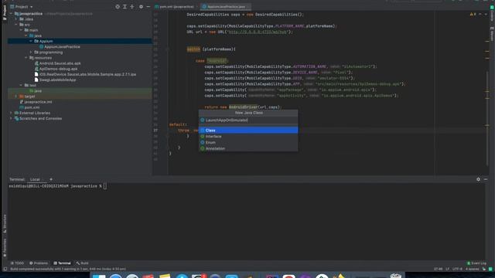This screenshot has width=495, height=278.
Task: Expand the target folder
Action: (16, 97)
